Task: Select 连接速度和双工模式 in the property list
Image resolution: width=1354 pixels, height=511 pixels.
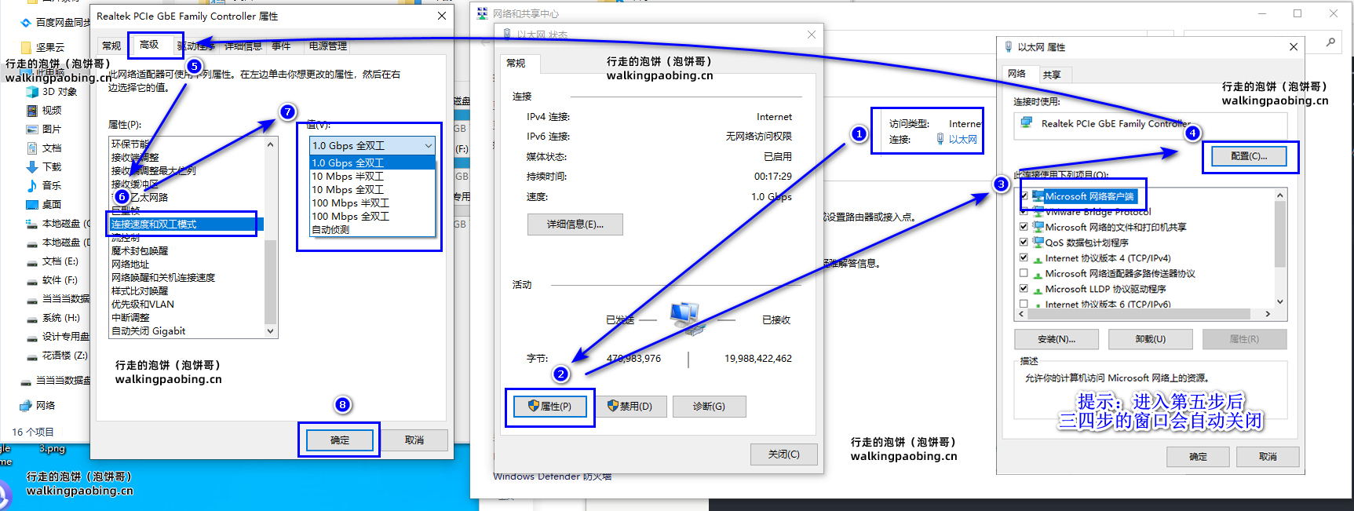Action: [x=186, y=224]
